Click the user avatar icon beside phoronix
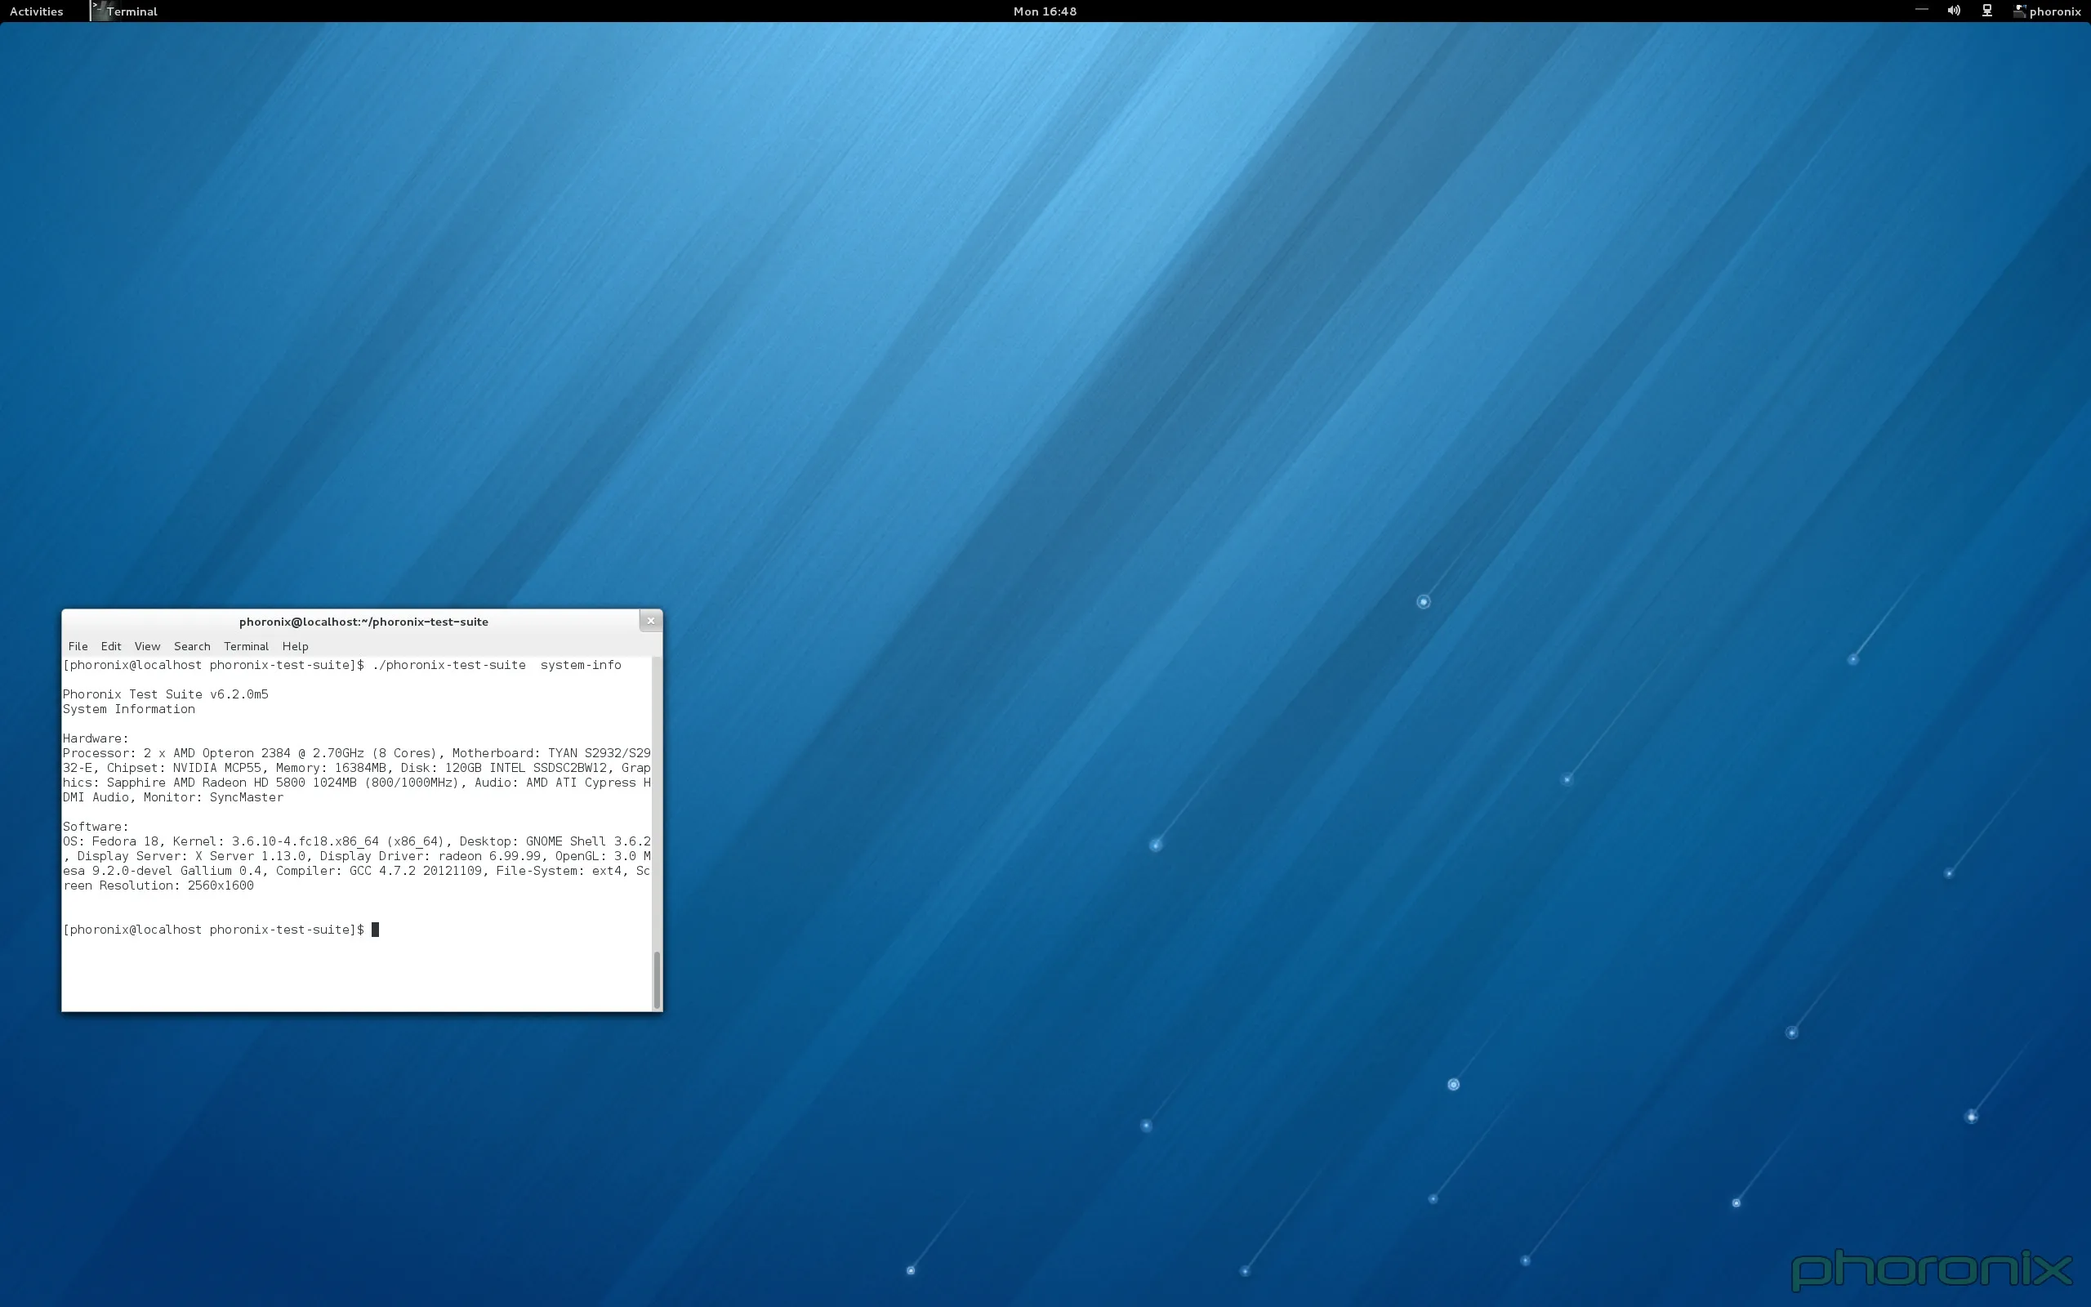This screenshot has width=2091, height=1307. click(x=2018, y=11)
